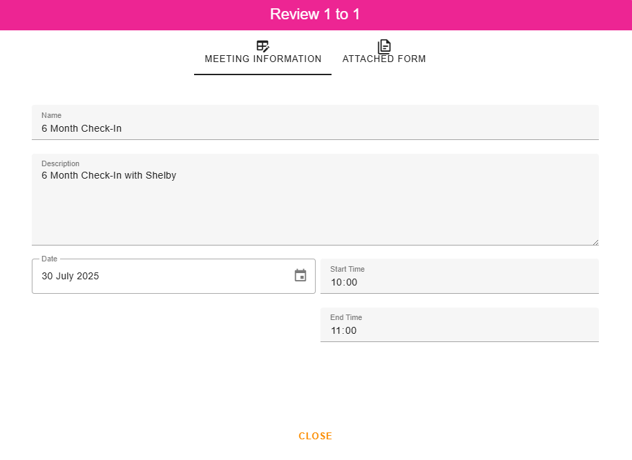Screen dimensions: 632x460
Task: Select the minutes '00' in End Time
Action: tap(351, 330)
